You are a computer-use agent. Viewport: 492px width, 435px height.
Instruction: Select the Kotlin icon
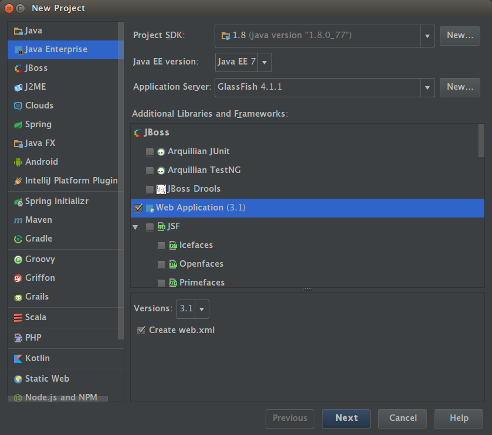pos(18,358)
